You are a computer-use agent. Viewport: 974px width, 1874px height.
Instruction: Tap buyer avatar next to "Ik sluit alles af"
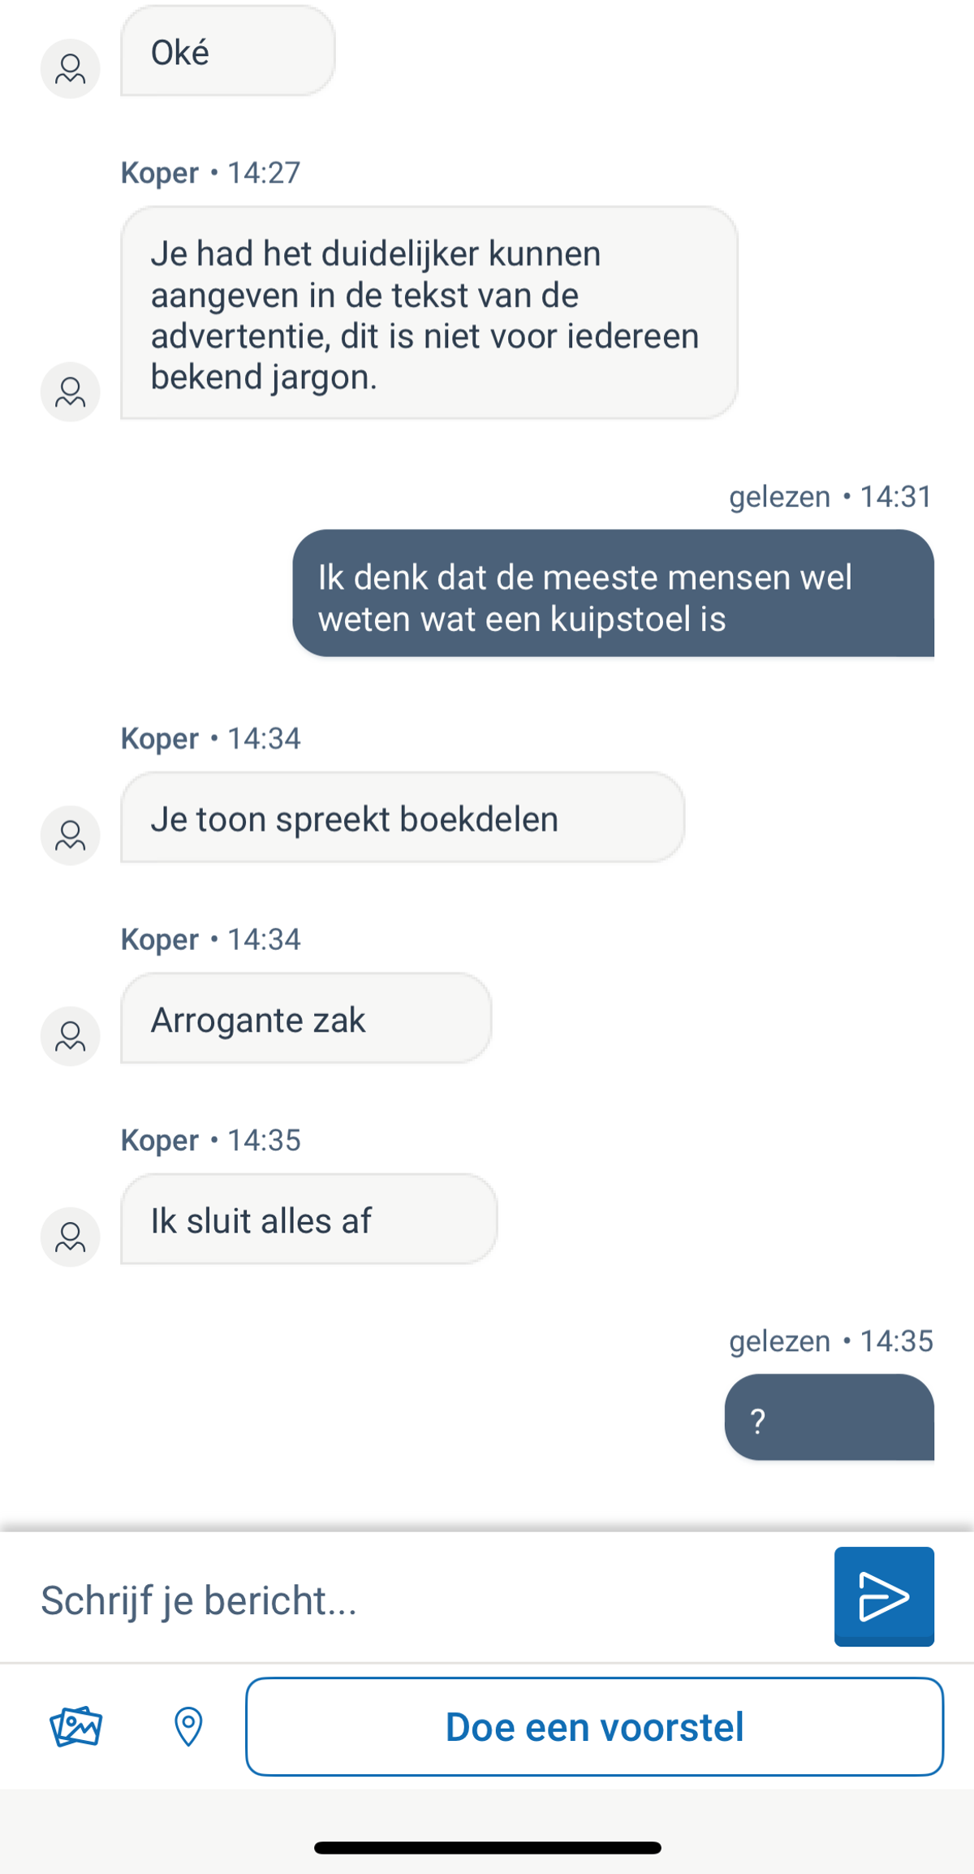[x=71, y=1237]
